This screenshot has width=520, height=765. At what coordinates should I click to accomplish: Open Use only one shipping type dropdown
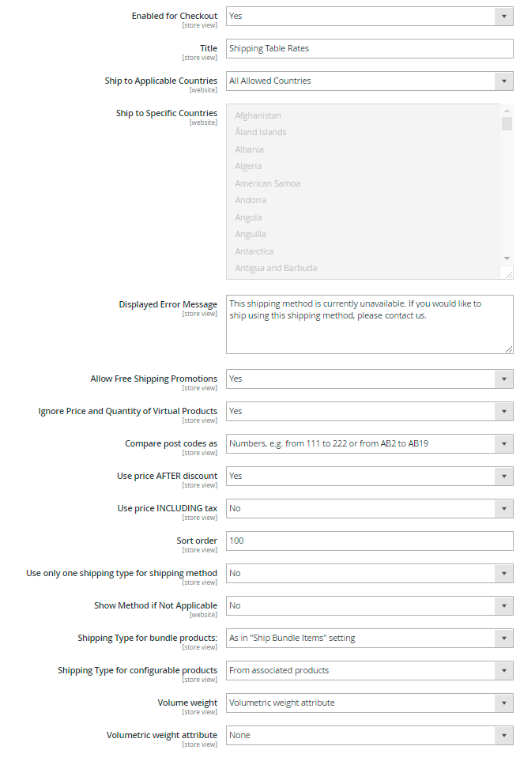[369, 573]
